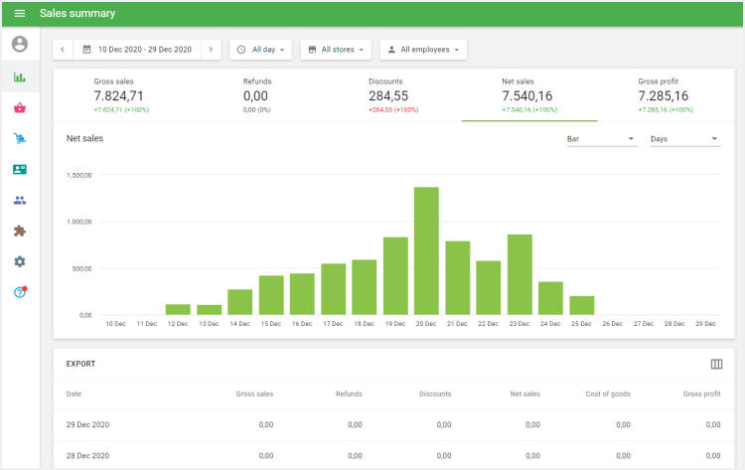This screenshot has width=745, height=470.
Task: Open the user account profile icon
Action: tap(20, 45)
